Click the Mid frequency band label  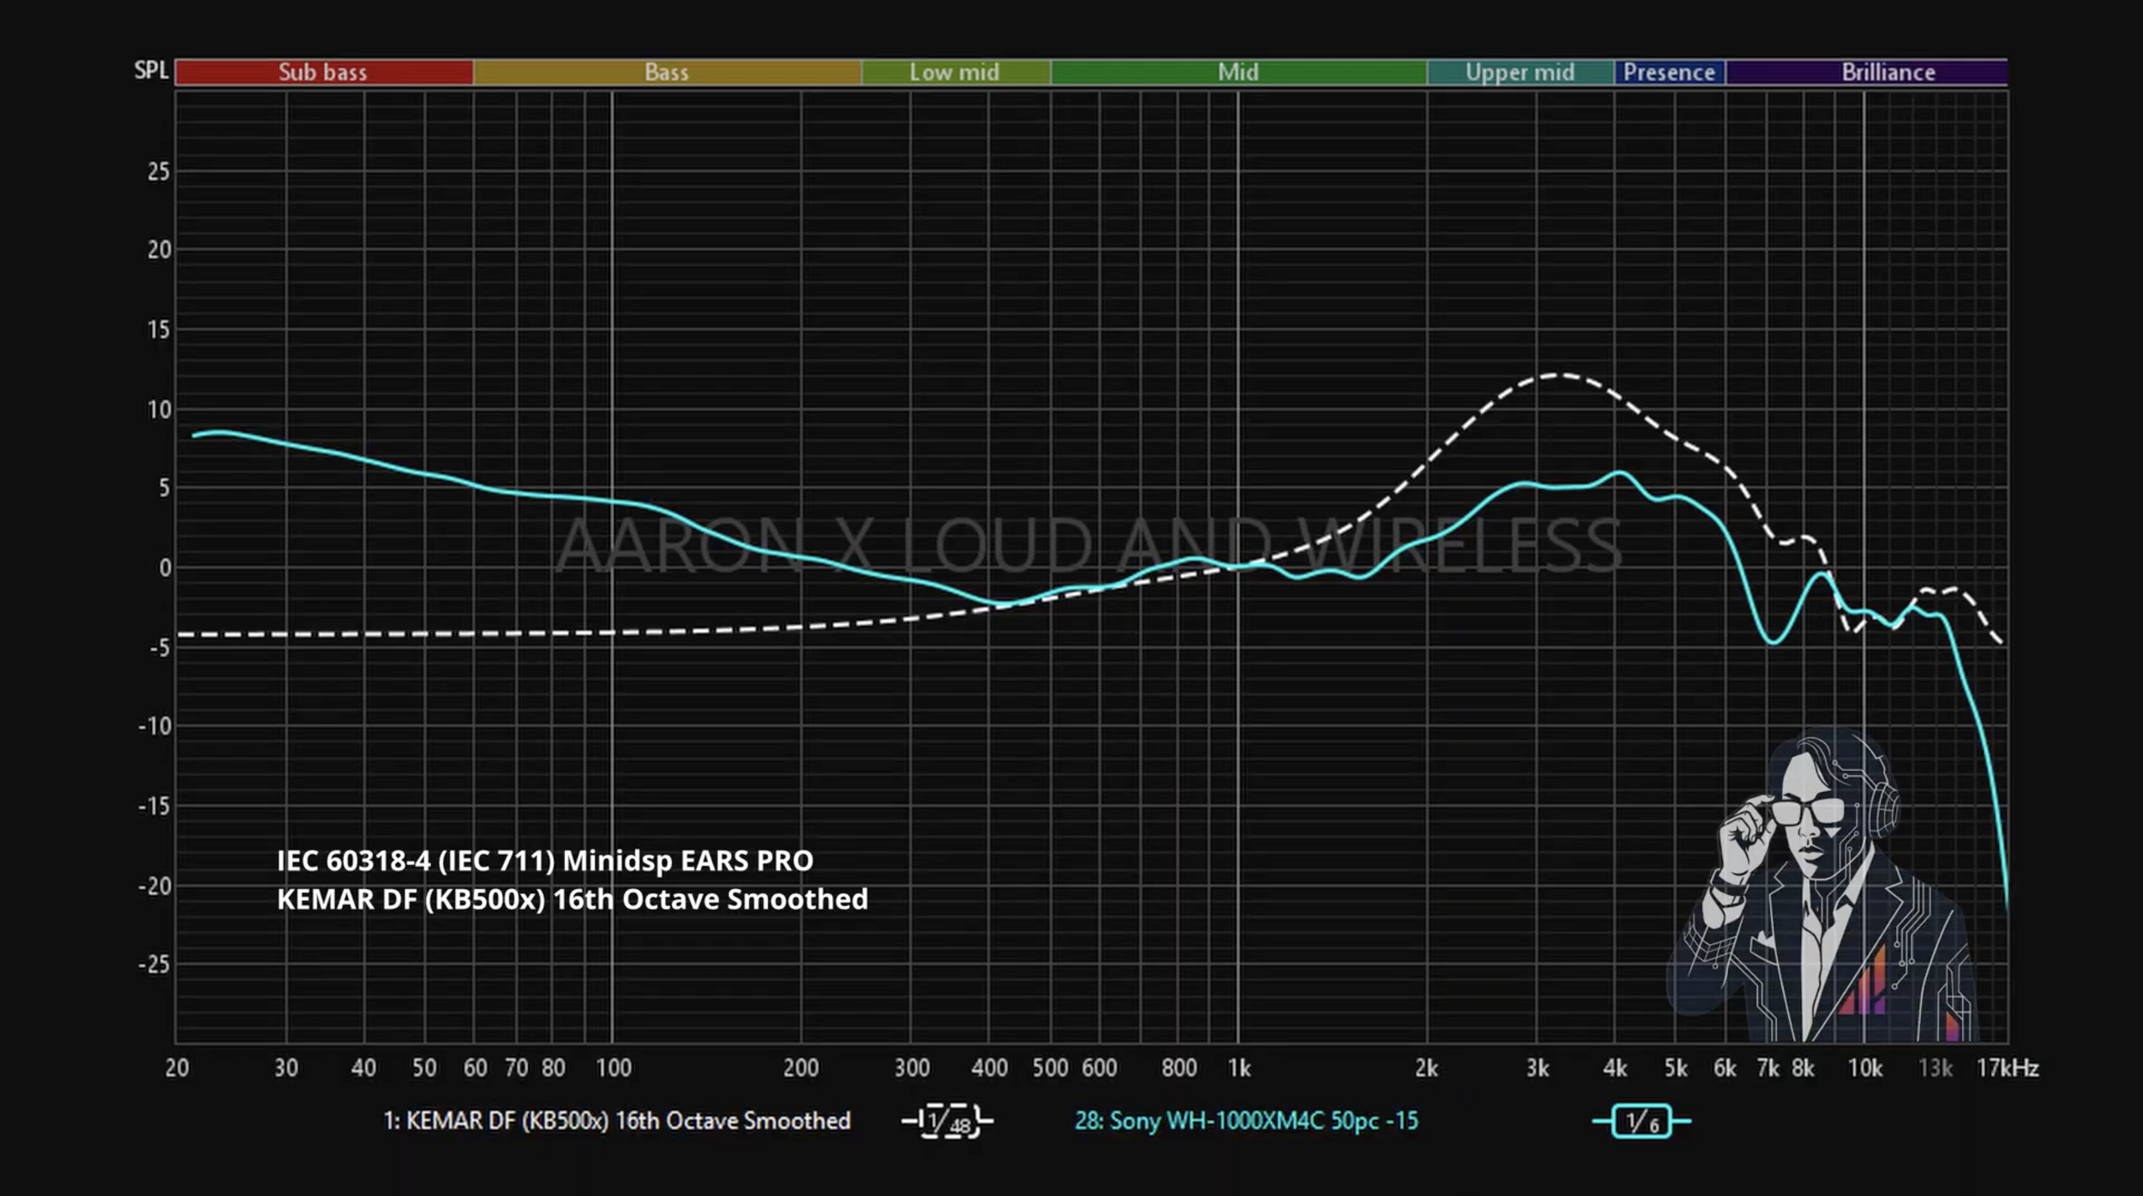coord(1239,72)
